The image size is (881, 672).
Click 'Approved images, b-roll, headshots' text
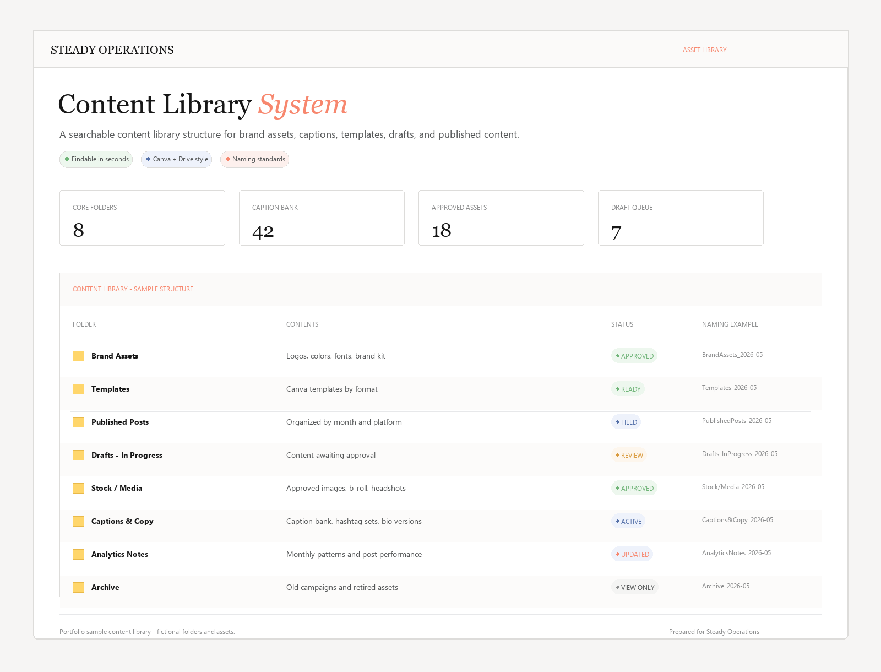346,489
